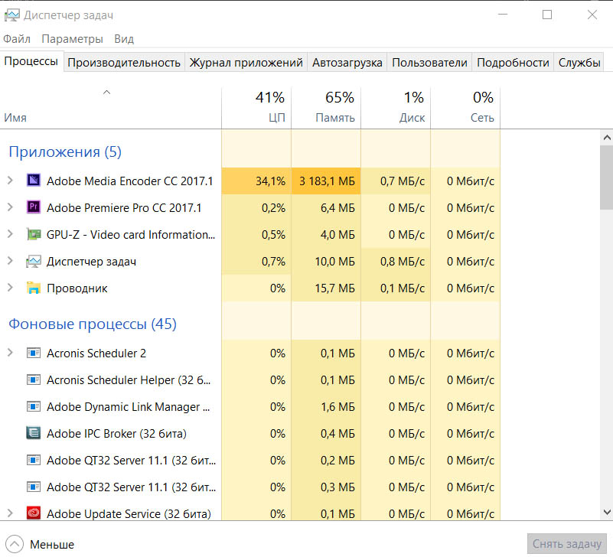Select Adobe Update Service (32 бита) name
Viewport: 613px width, 557px height.
pos(129,513)
